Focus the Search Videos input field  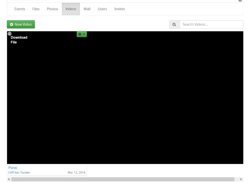click(x=211, y=24)
